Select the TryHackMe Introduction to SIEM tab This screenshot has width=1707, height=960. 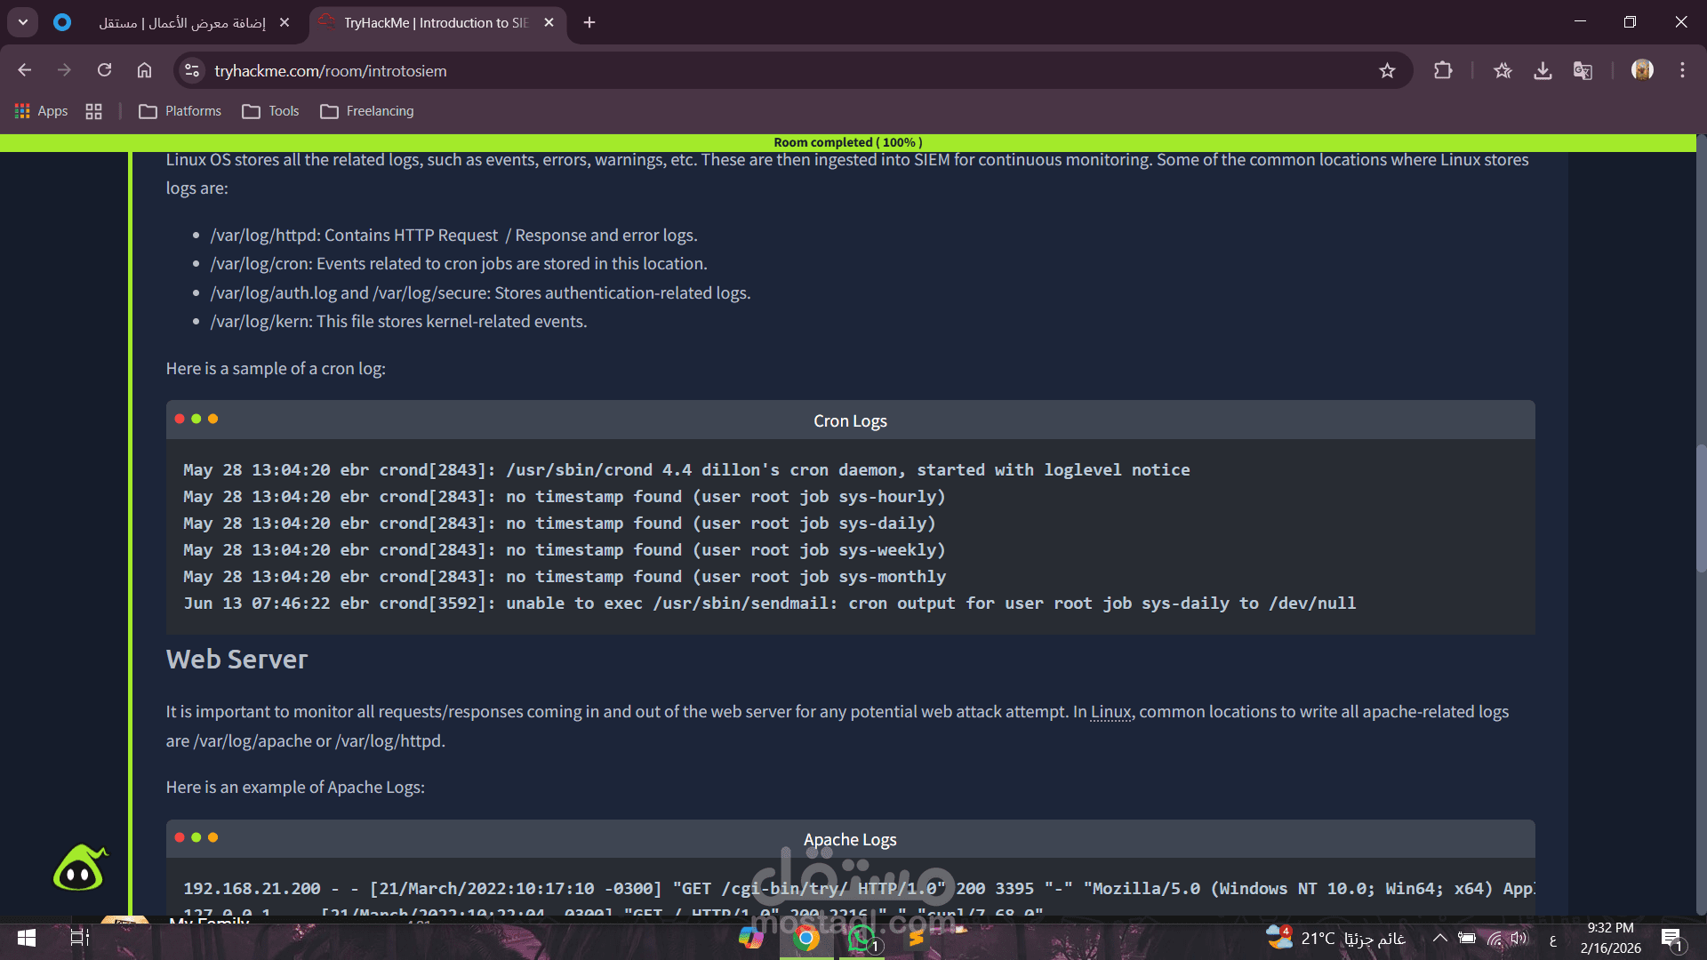(436, 22)
